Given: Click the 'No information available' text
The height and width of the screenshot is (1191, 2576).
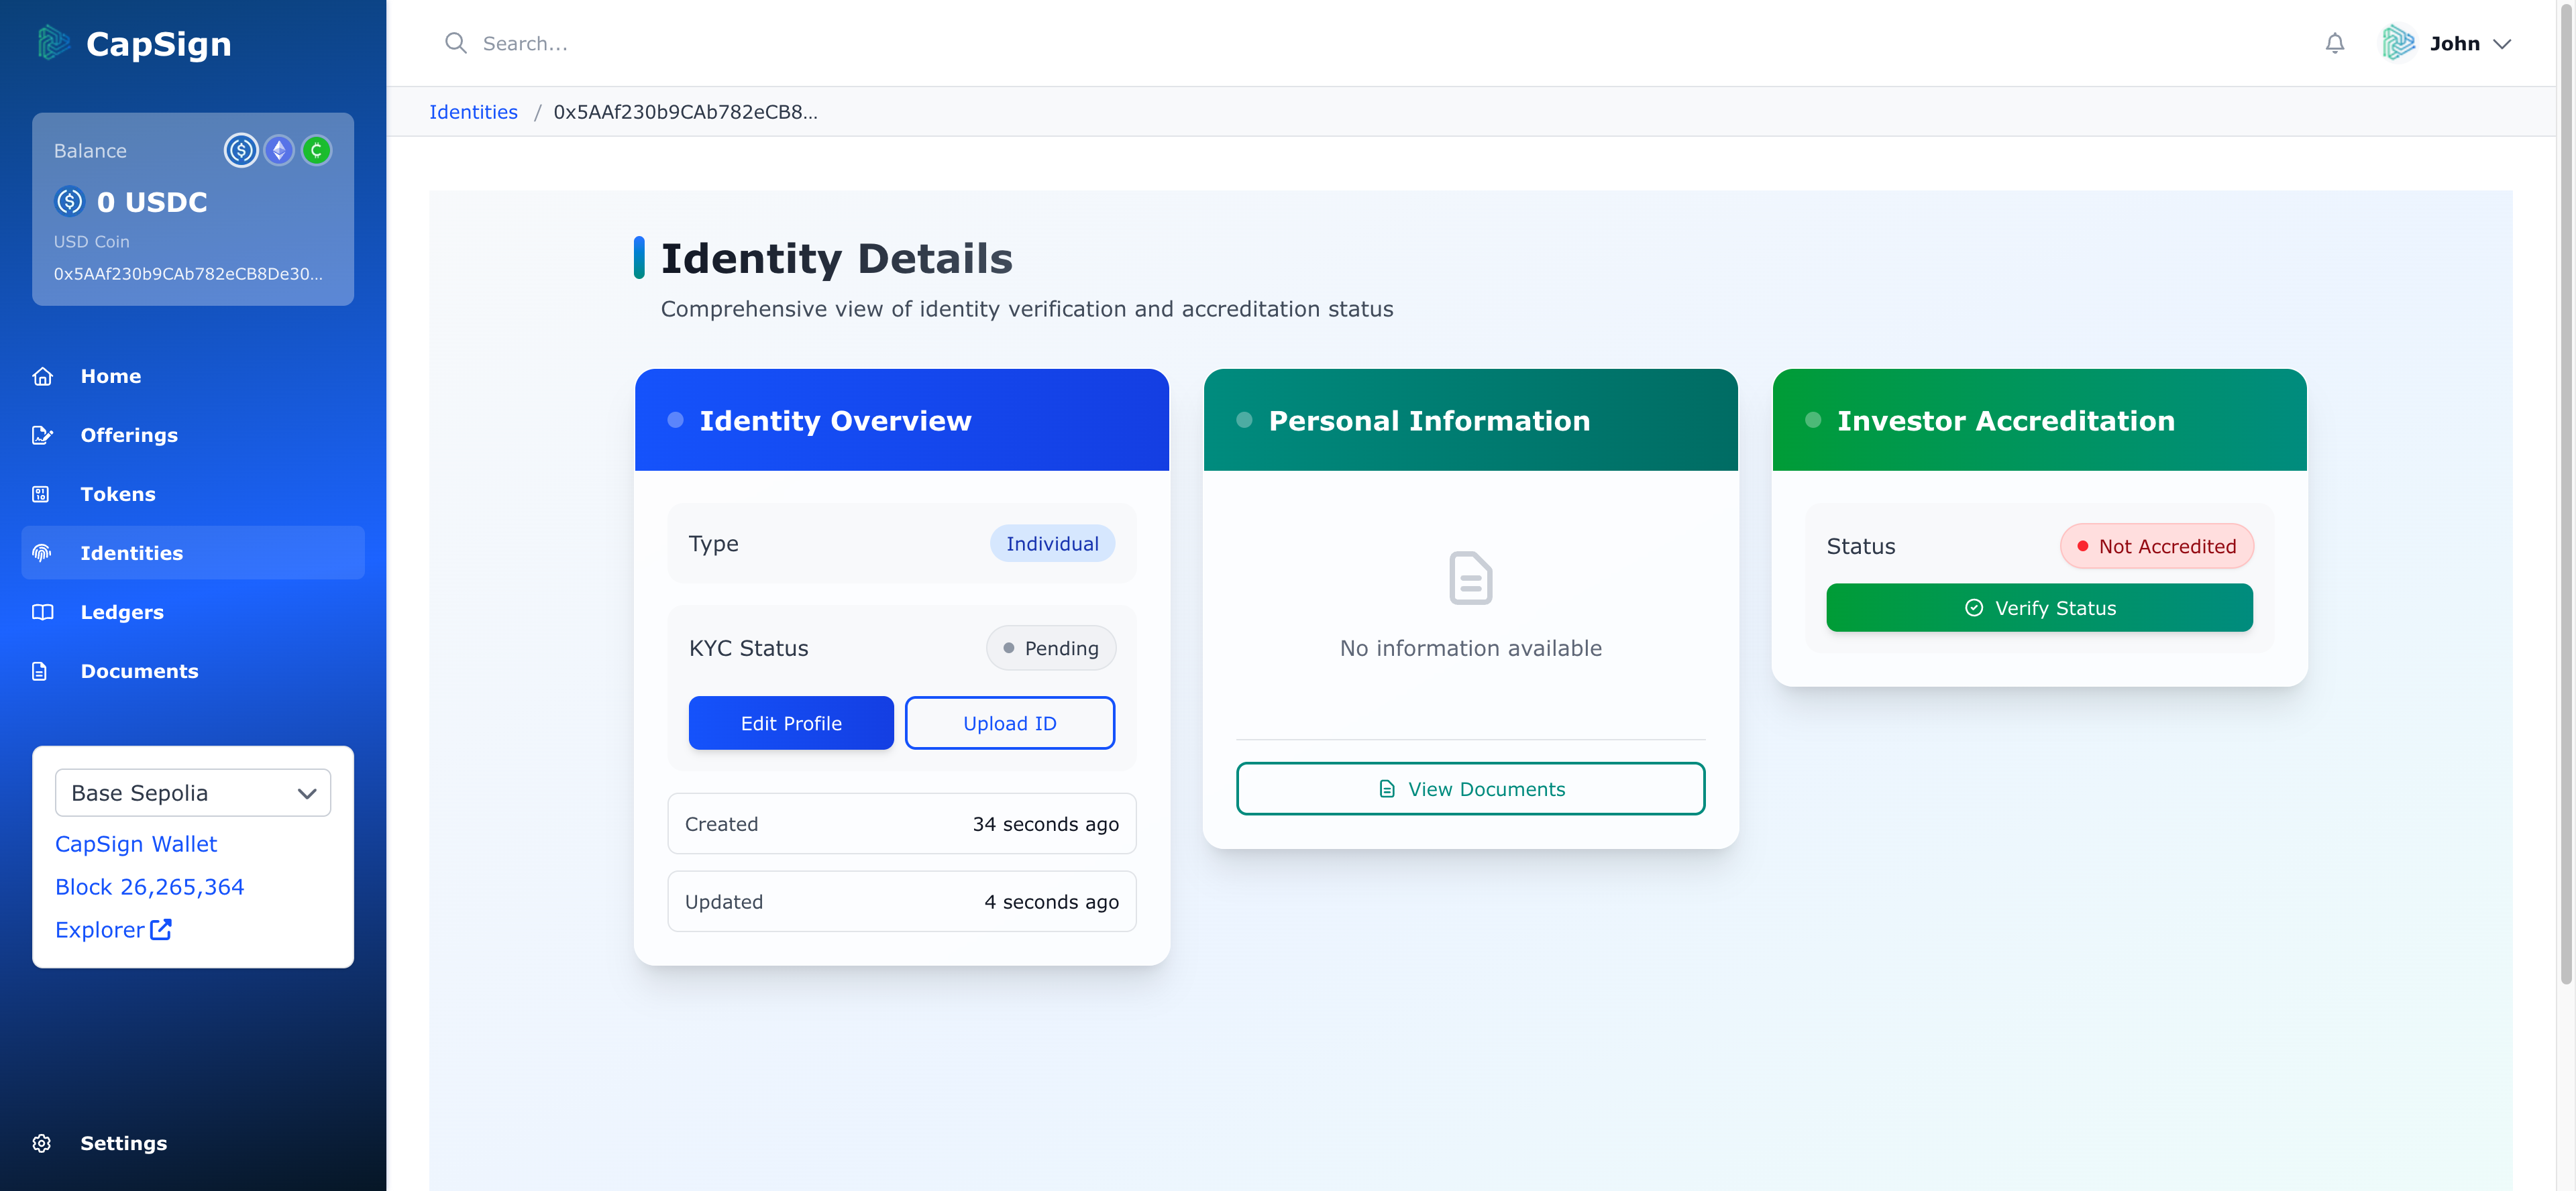Looking at the screenshot, I should click(1470, 648).
